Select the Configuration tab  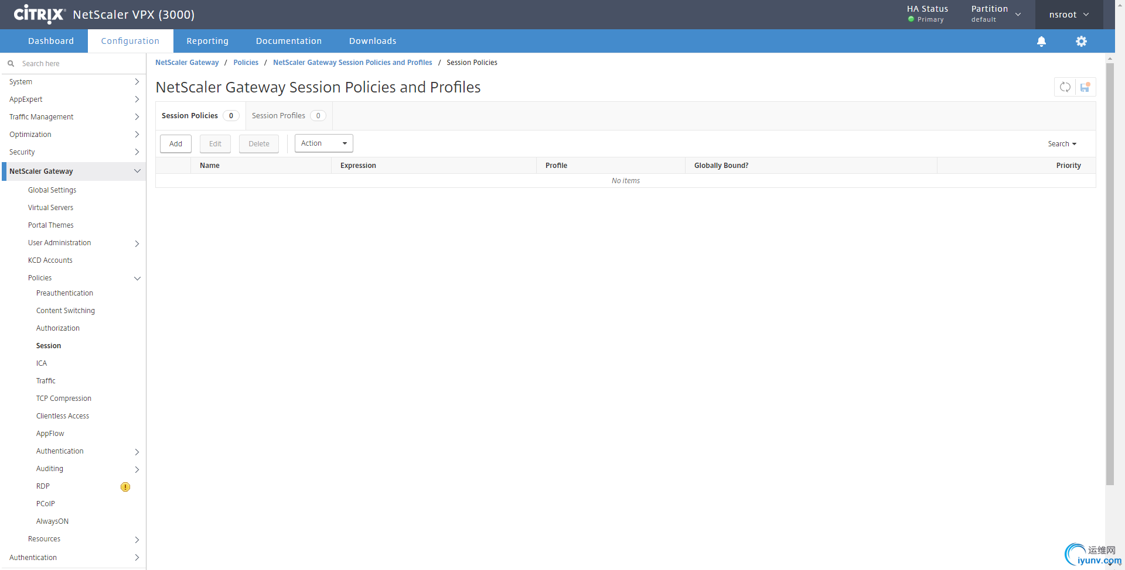(130, 41)
